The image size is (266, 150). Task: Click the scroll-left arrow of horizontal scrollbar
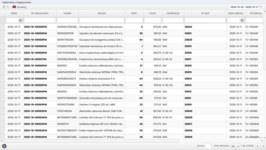[x=2, y=141]
